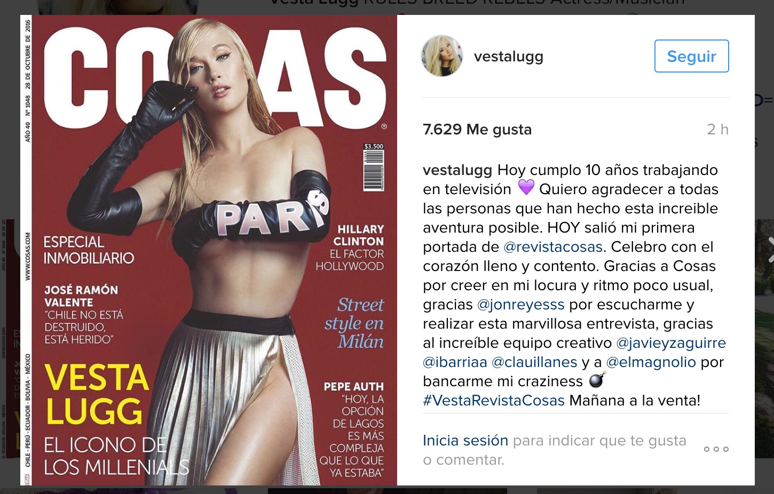View the 7.629 Me gusta likes list

coord(477,130)
